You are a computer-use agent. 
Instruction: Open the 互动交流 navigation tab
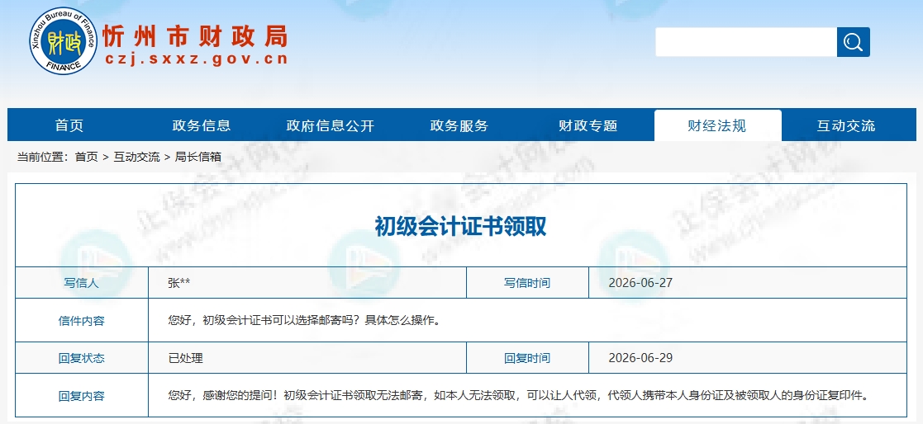coord(846,125)
